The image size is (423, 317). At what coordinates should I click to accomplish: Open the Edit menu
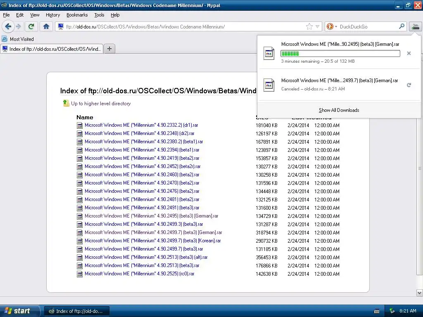click(20, 15)
